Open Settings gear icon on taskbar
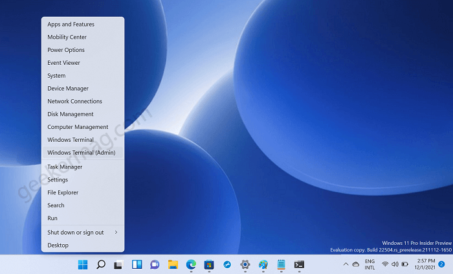The height and width of the screenshot is (274, 453). 245,264
